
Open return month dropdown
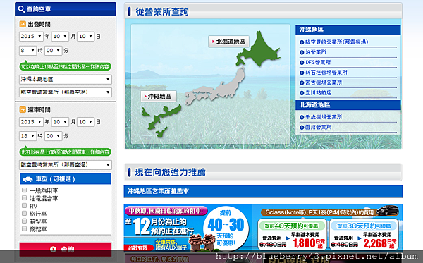point(60,122)
